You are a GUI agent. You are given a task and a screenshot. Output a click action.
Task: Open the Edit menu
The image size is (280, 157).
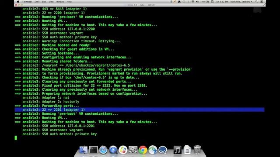(x=44, y=2)
